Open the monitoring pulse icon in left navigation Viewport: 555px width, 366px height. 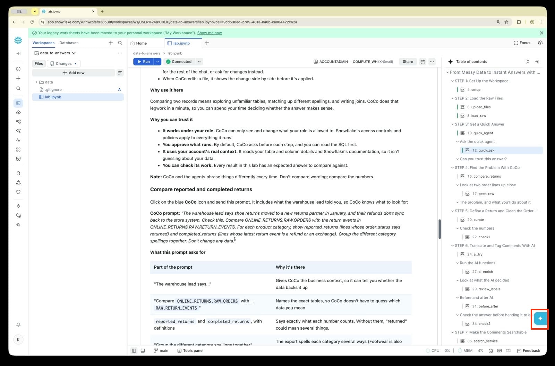(18, 140)
